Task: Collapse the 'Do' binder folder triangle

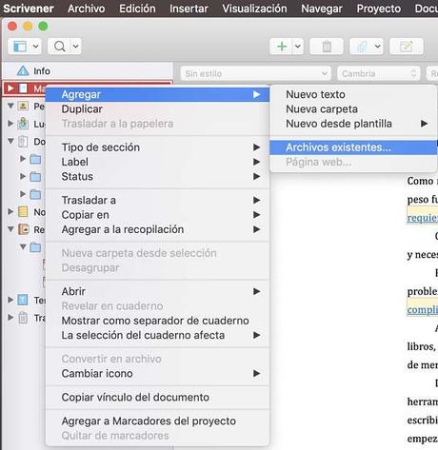Action: pyautogui.click(x=10, y=141)
